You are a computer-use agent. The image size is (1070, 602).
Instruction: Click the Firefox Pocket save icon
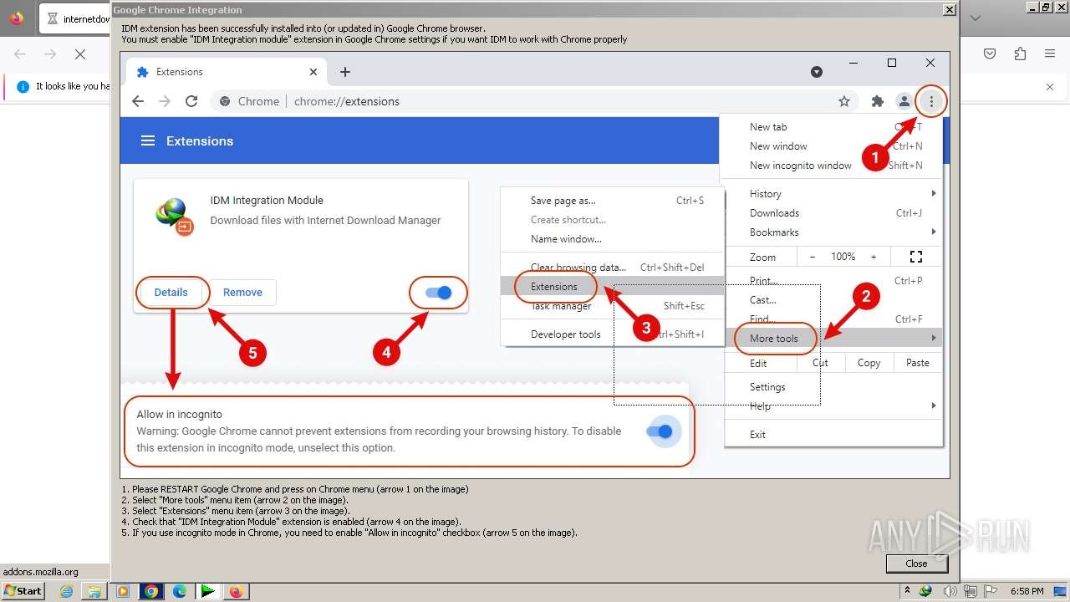click(990, 54)
